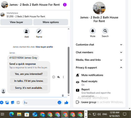Viewport: 131px width, 118px height.
Task: Open Windows notification center icon
Action: click(x=124, y=114)
